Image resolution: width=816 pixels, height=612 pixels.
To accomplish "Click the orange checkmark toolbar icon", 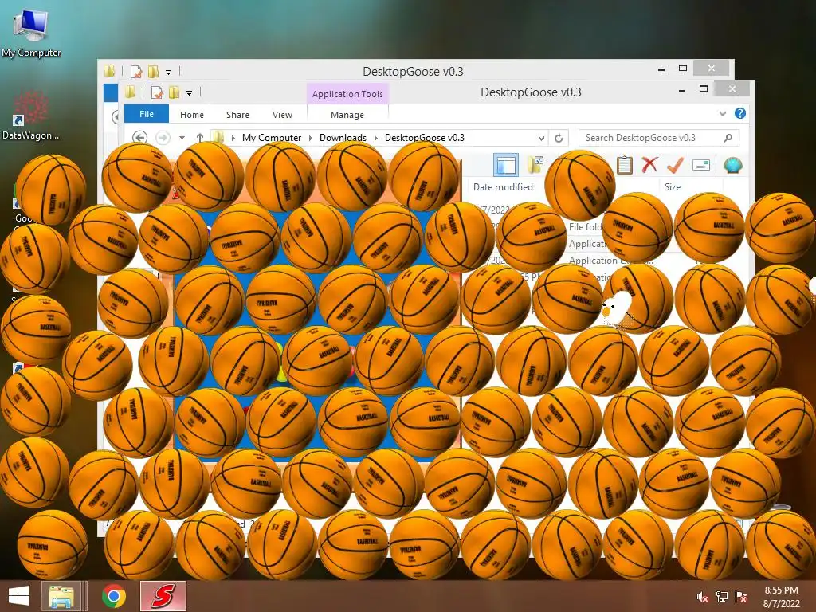I will tap(675, 165).
